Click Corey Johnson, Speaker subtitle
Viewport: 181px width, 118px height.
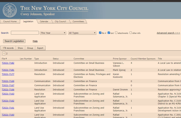38,14
